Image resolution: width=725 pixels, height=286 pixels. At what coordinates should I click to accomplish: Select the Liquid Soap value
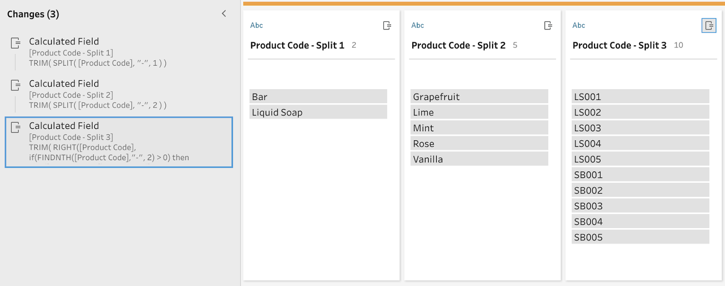coord(319,112)
